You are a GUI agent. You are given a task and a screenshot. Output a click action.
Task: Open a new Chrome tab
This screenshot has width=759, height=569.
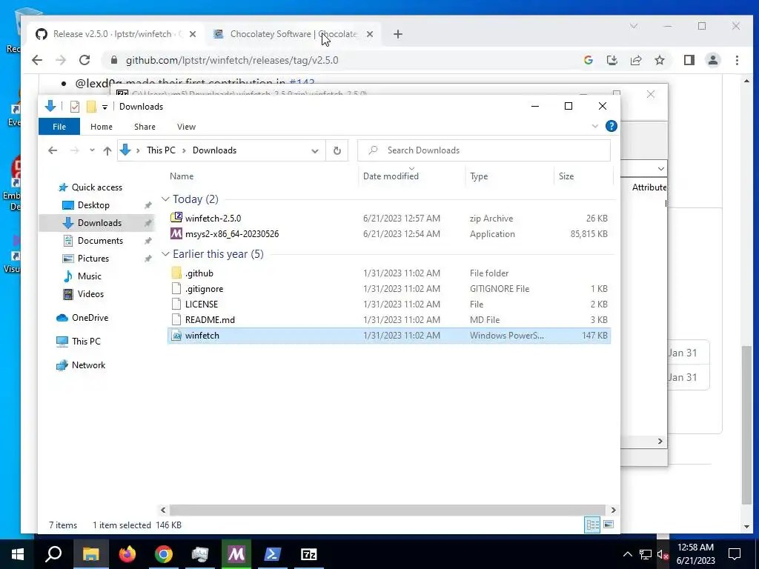tap(398, 34)
